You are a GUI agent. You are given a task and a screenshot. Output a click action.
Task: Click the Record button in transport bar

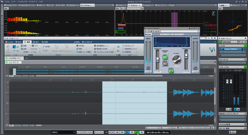(142, 132)
